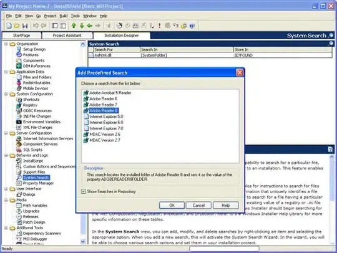
Task: Select Internet Explorer 7.0 entry
Action: pos(106,128)
